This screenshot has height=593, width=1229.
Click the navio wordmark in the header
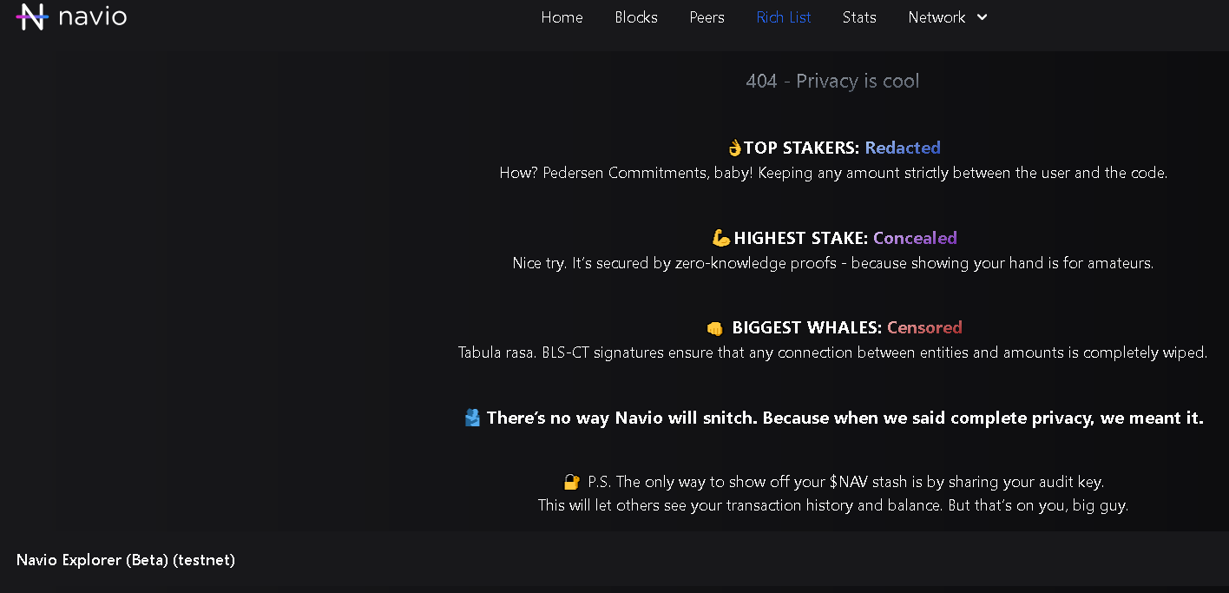92,16
